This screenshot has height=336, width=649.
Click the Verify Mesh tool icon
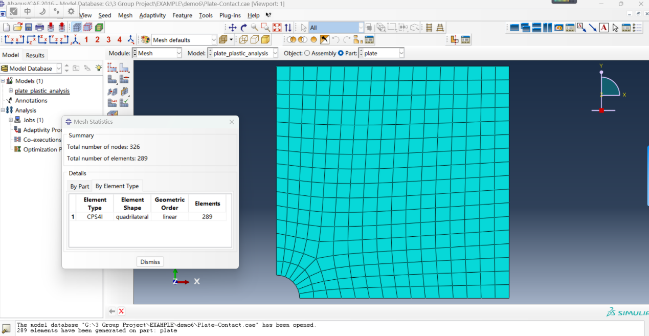[124, 103]
